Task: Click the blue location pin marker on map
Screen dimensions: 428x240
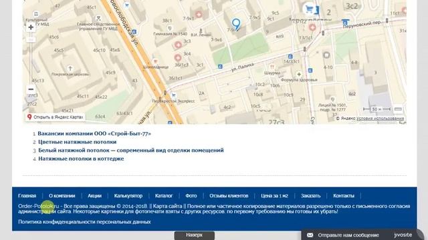Action: pos(236,24)
